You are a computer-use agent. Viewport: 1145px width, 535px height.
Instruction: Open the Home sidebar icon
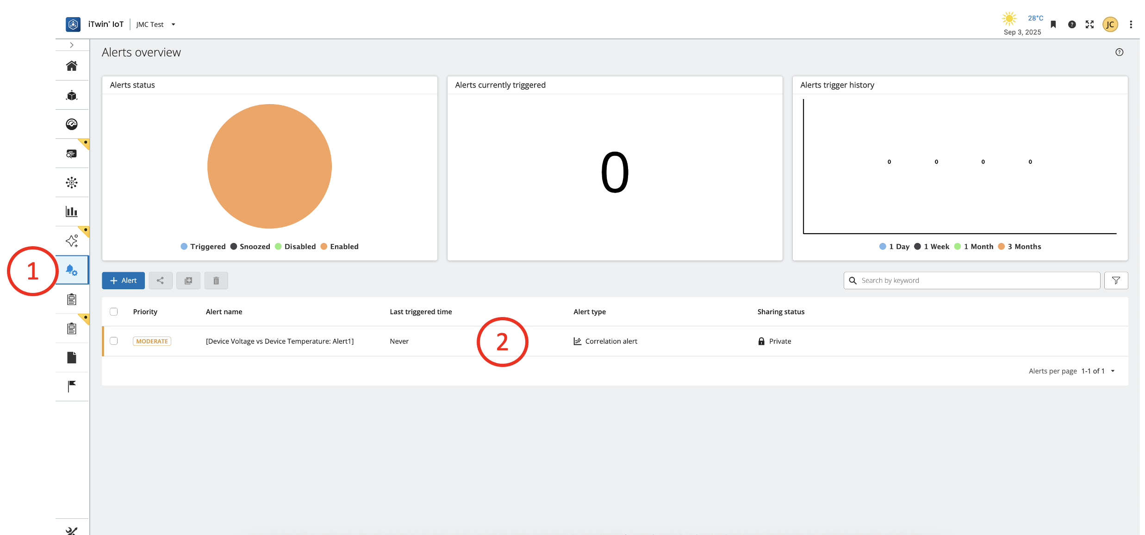[72, 66]
